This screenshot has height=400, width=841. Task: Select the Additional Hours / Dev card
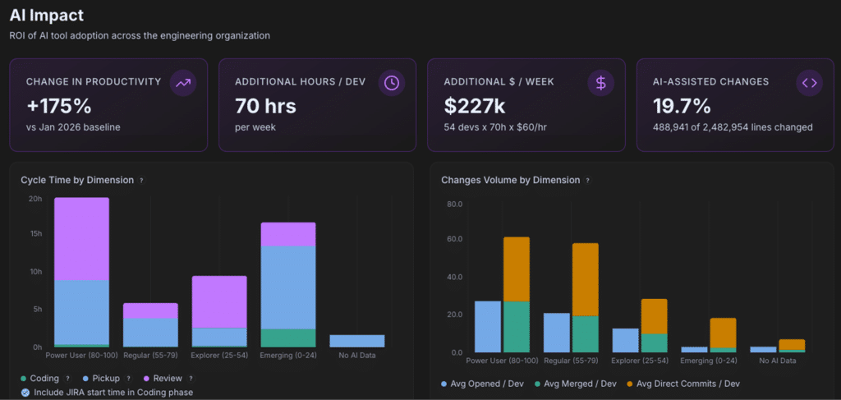tap(318, 105)
